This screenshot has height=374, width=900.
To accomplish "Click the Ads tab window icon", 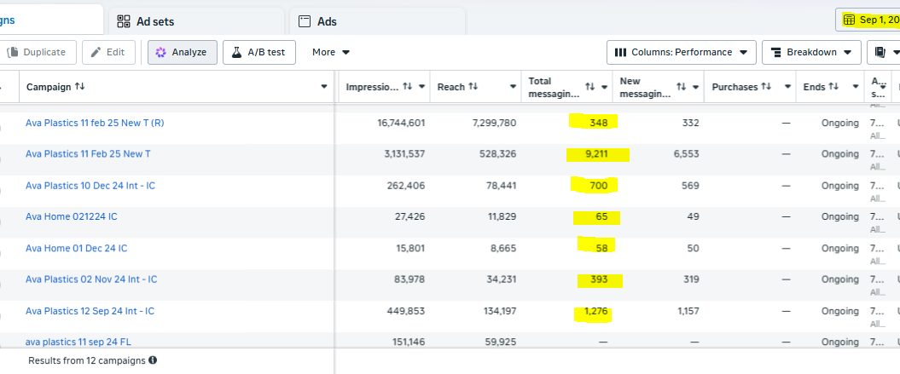I will (305, 22).
